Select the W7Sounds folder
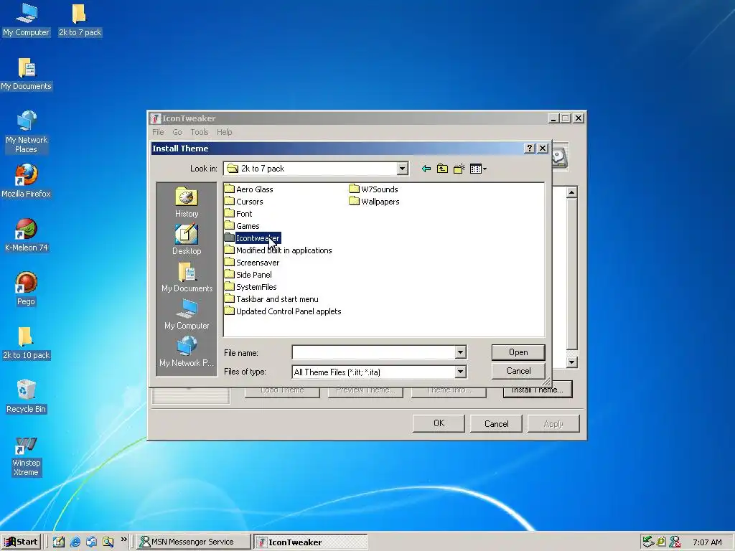 click(x=373, y=189)
